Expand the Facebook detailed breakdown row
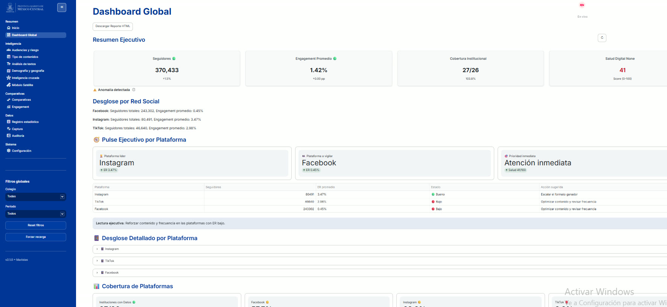The image size is (667, 307). pyautogui.click(x=380, y=273)
